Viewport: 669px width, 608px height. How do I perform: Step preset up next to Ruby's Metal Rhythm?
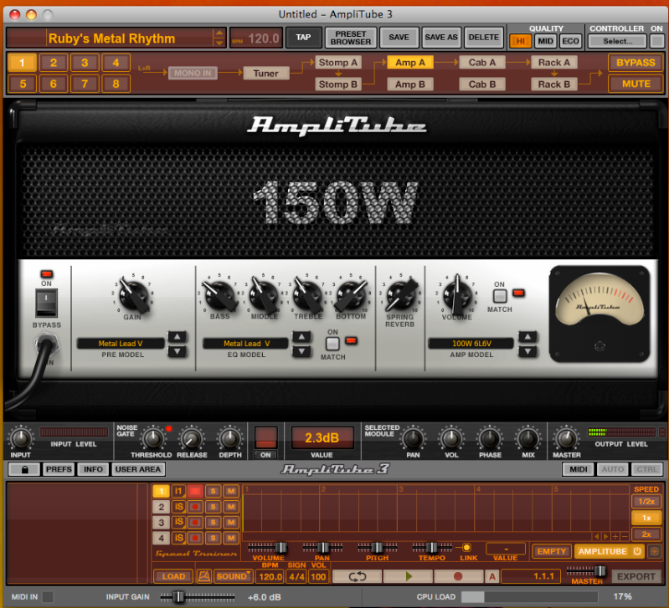pos(219,33)
